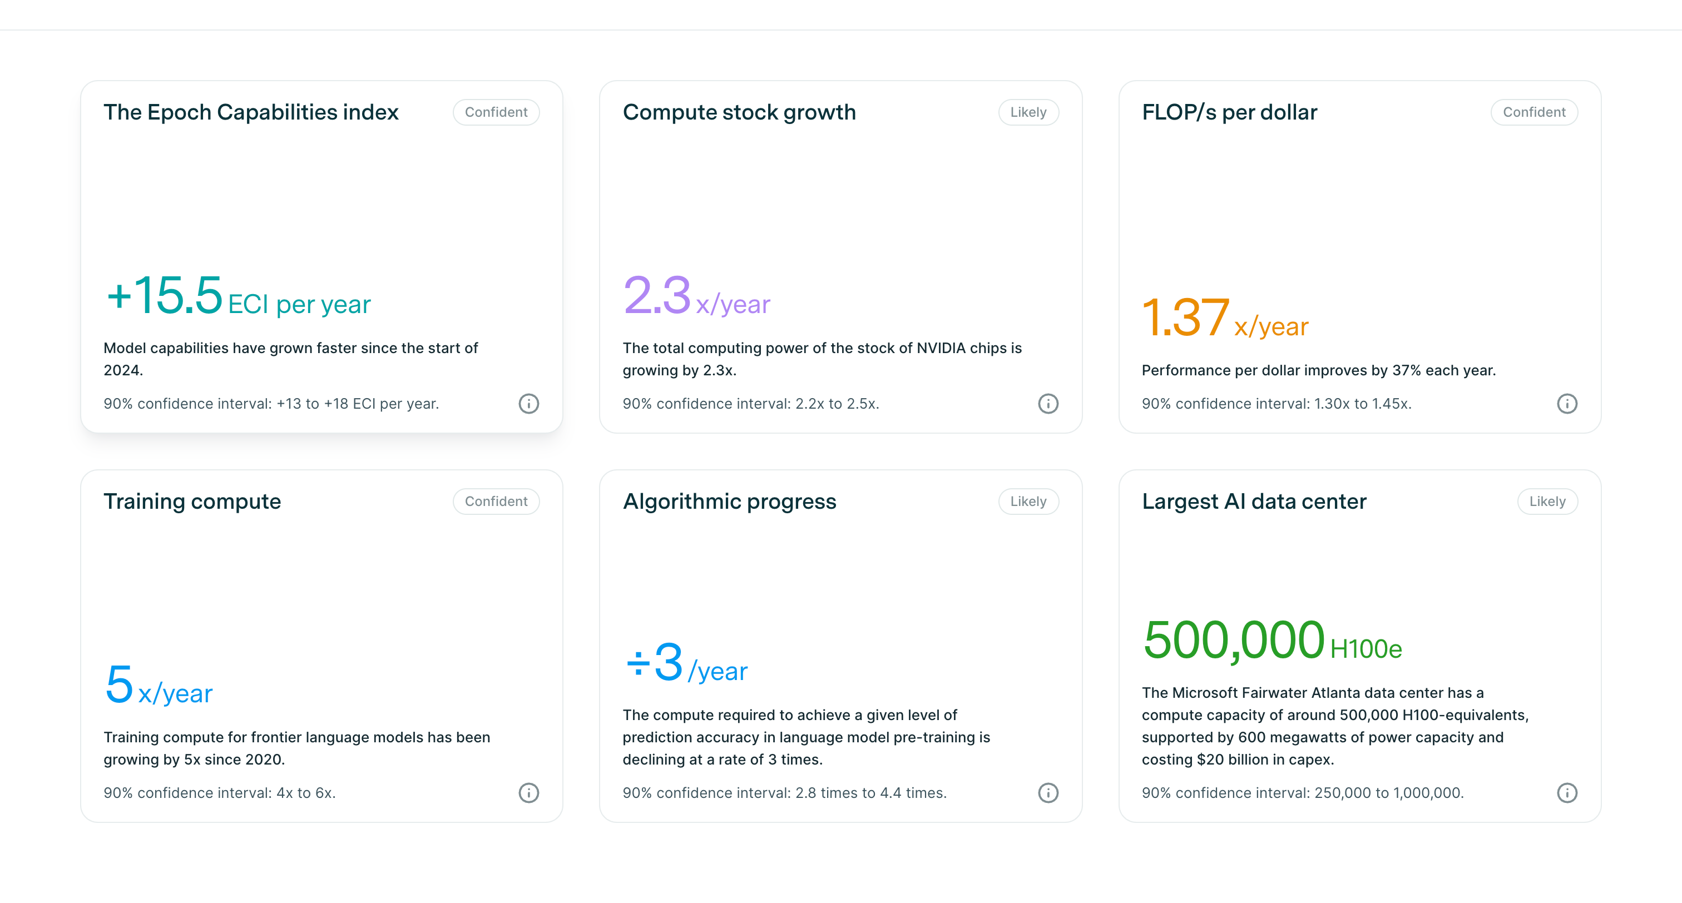
Task: Click info icon for Compute stock growth
Action: pos(1048,404)
